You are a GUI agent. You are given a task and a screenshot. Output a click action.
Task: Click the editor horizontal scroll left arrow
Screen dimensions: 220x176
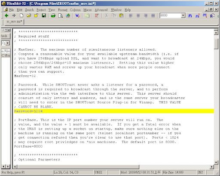click(15, 167)
